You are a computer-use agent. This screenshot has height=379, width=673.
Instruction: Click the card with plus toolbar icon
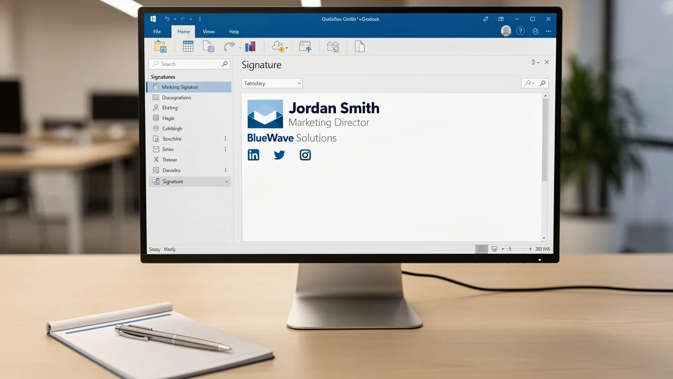[305, 46]
